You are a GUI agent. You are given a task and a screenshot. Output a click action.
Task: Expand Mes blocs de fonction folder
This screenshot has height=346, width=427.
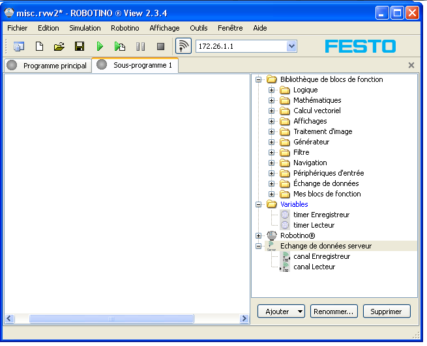point(271,194)
